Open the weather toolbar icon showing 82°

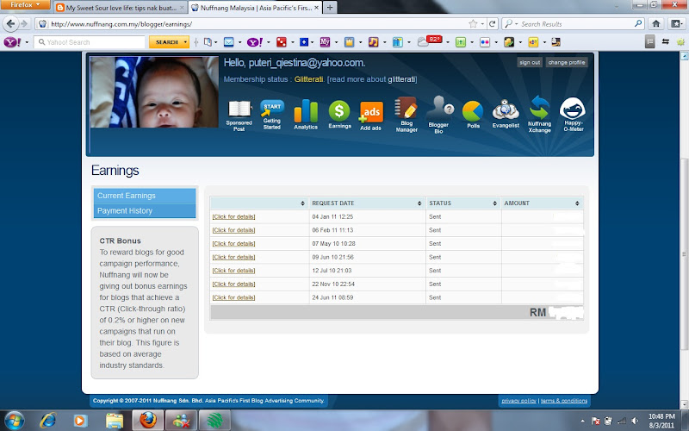click(429, 41)
